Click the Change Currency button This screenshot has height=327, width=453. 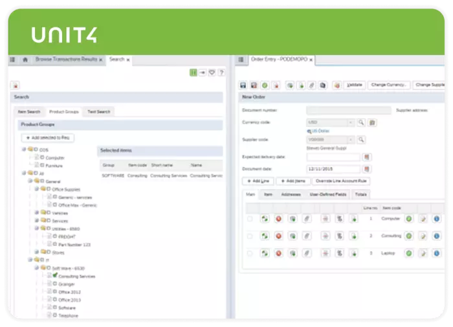(389, 85)
